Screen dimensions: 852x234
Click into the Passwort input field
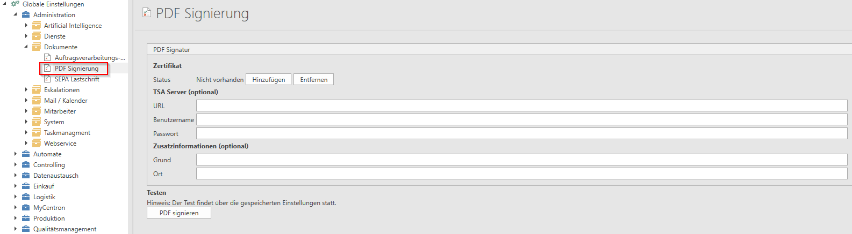click(x=521, y=133)
